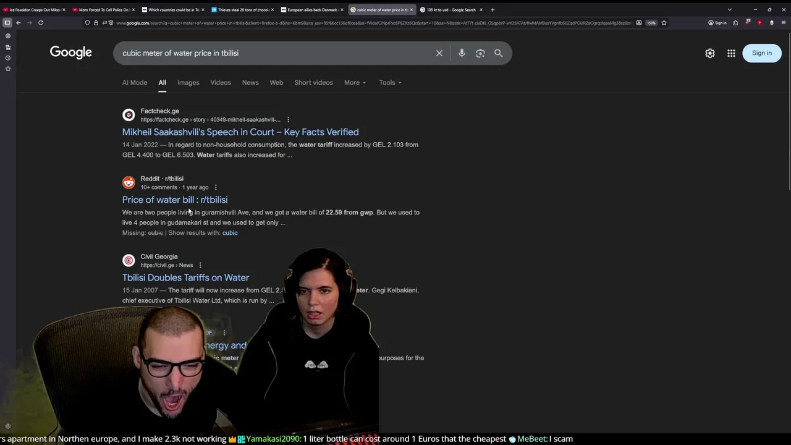Open 'Tbilisi Doubles Tariffs on Water' result
This screenshot has width=791, height=445.
point(186,278)
